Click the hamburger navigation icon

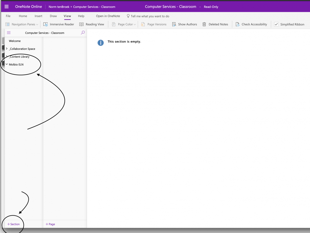[9, 33]
